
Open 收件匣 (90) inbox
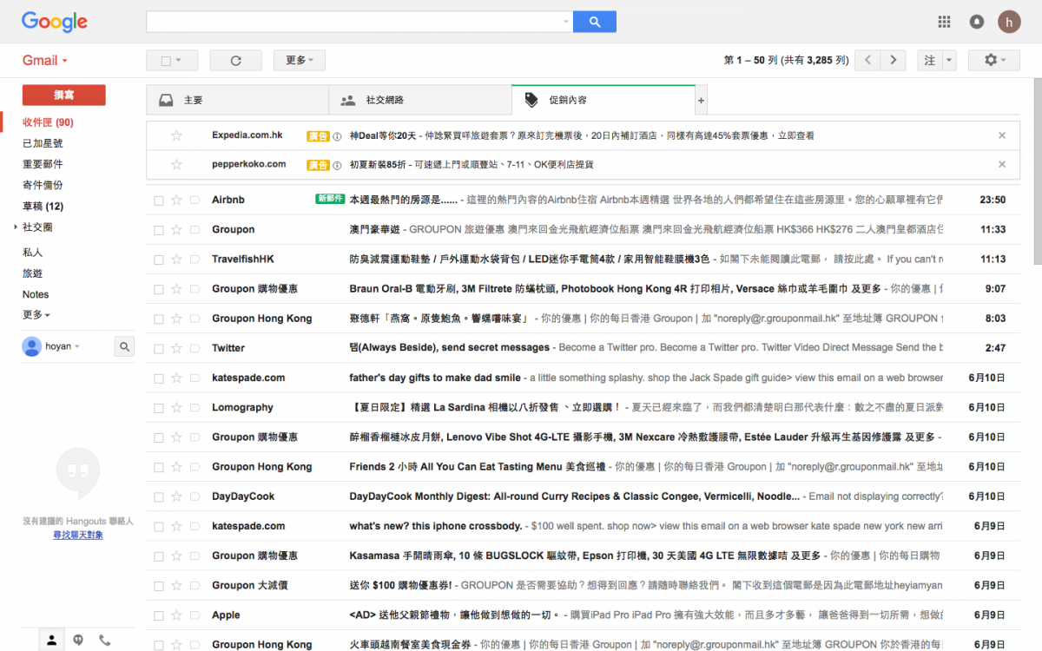point(48,122)
